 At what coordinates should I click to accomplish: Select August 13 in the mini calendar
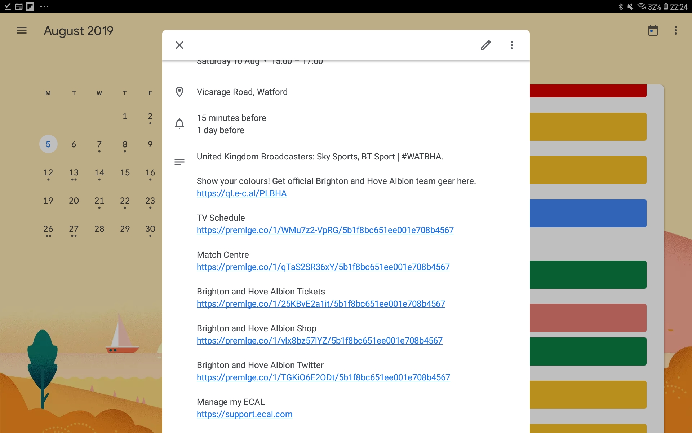[x=74, y=172]
